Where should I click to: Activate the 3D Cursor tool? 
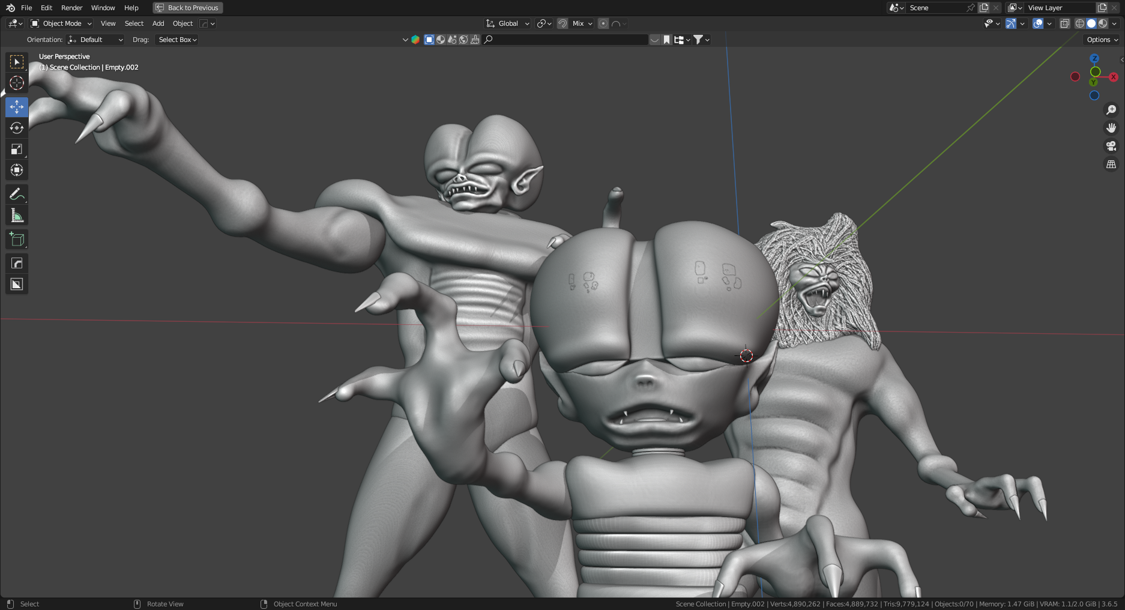[17, 83]
